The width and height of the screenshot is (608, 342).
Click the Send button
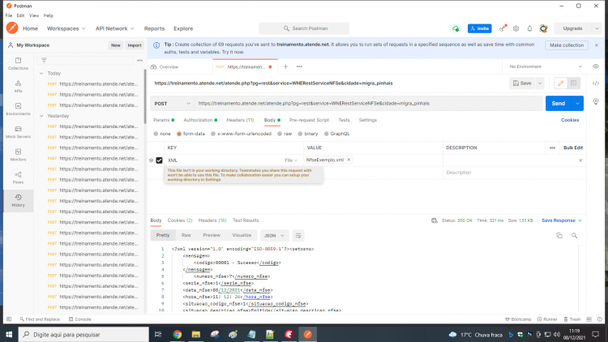coord(558,104)
